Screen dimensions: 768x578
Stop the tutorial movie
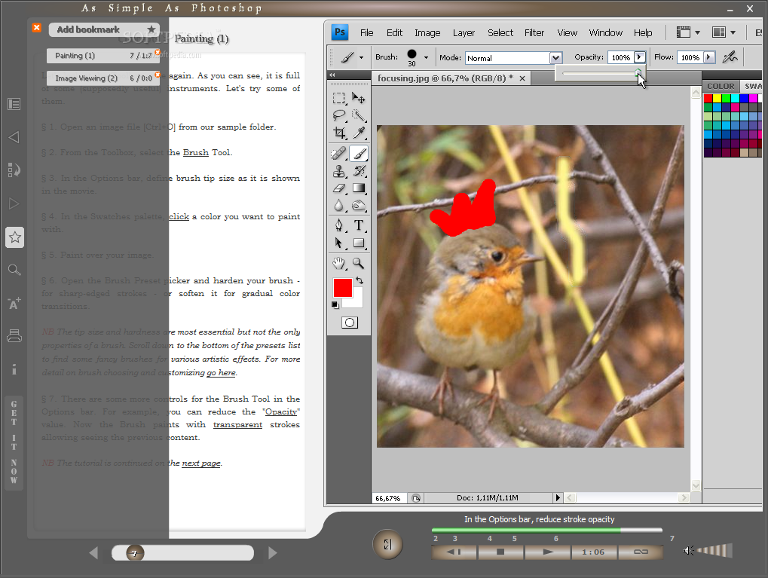pyautogui.click(x=500, y=552)
